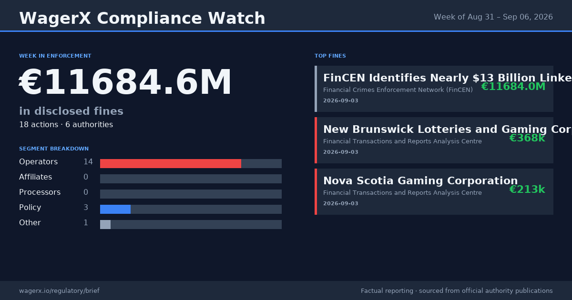
Task: Click the blue Policy progress bar
Action: (115, 209)
